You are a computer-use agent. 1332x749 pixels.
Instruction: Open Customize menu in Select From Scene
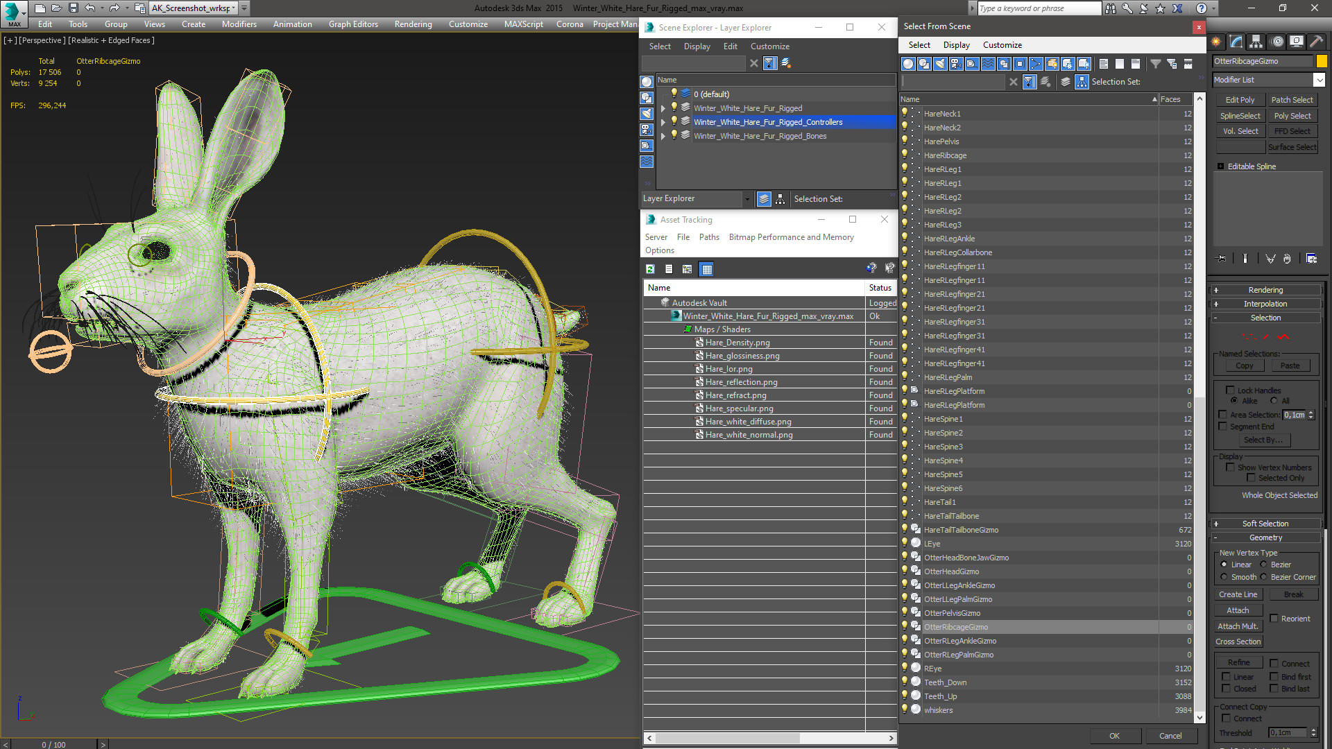pyautogui.click(x=1002, y=45)
